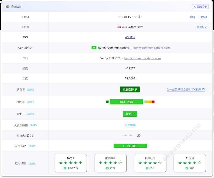214x178 pixels.
Task: Click the first star in AI 应用 card
Action: click(x=180, y=163)
